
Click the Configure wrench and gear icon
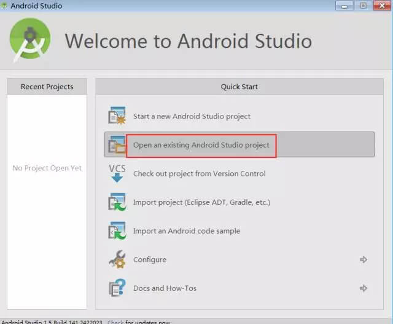(117, 259)
